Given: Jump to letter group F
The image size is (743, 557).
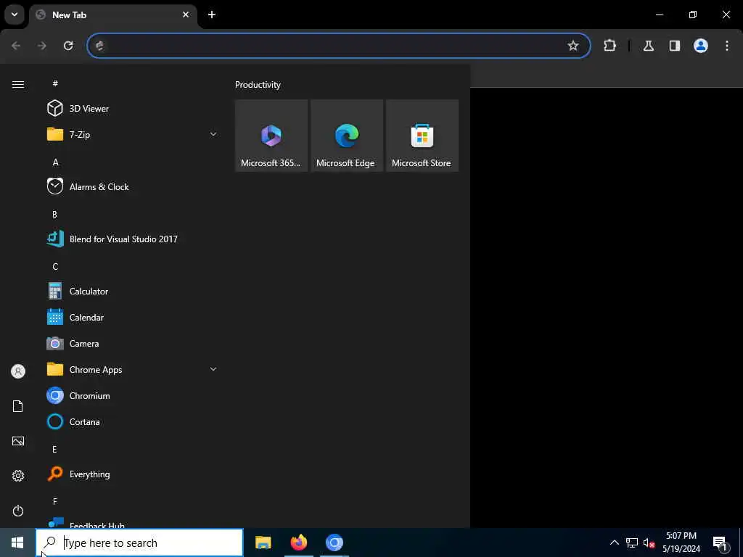Looking at the screenshot, I should 55,501.
